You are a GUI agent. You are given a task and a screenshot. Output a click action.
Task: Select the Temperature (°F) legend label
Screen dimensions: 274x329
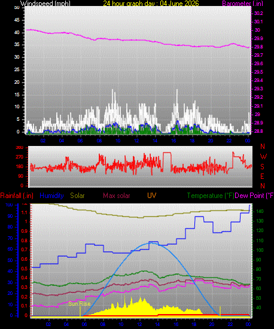(x=211, y=196)
